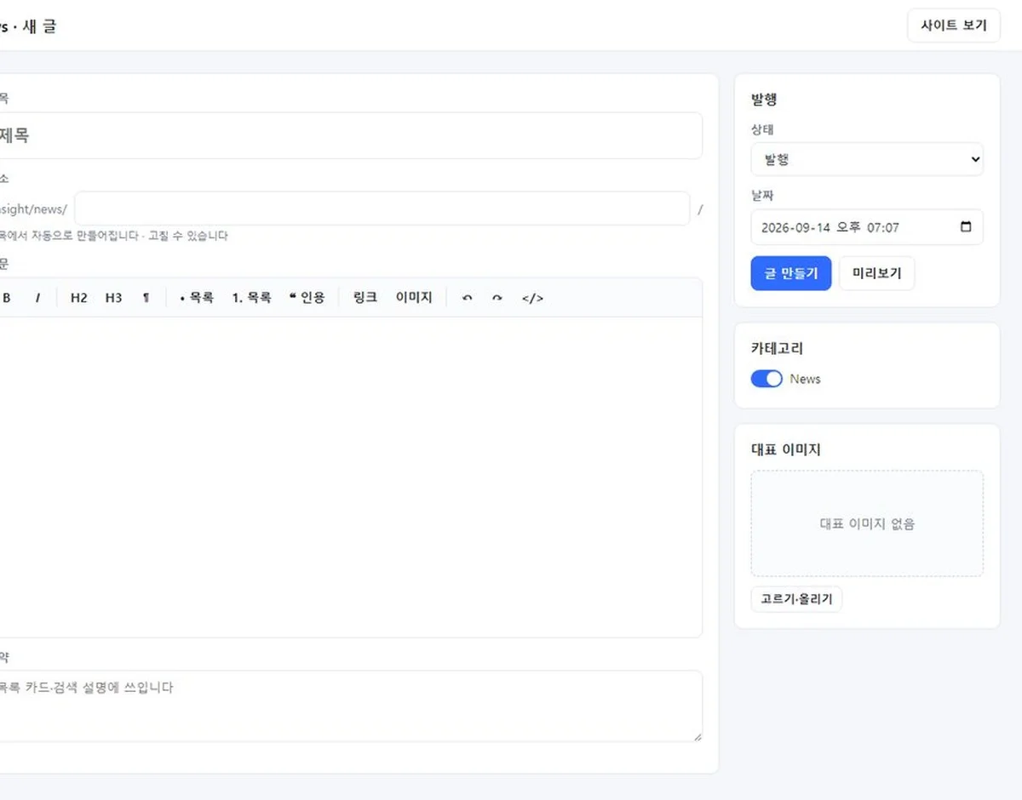Focus the URL slug input field
This screenshot has width=1022, height=800.
(382, 209)
